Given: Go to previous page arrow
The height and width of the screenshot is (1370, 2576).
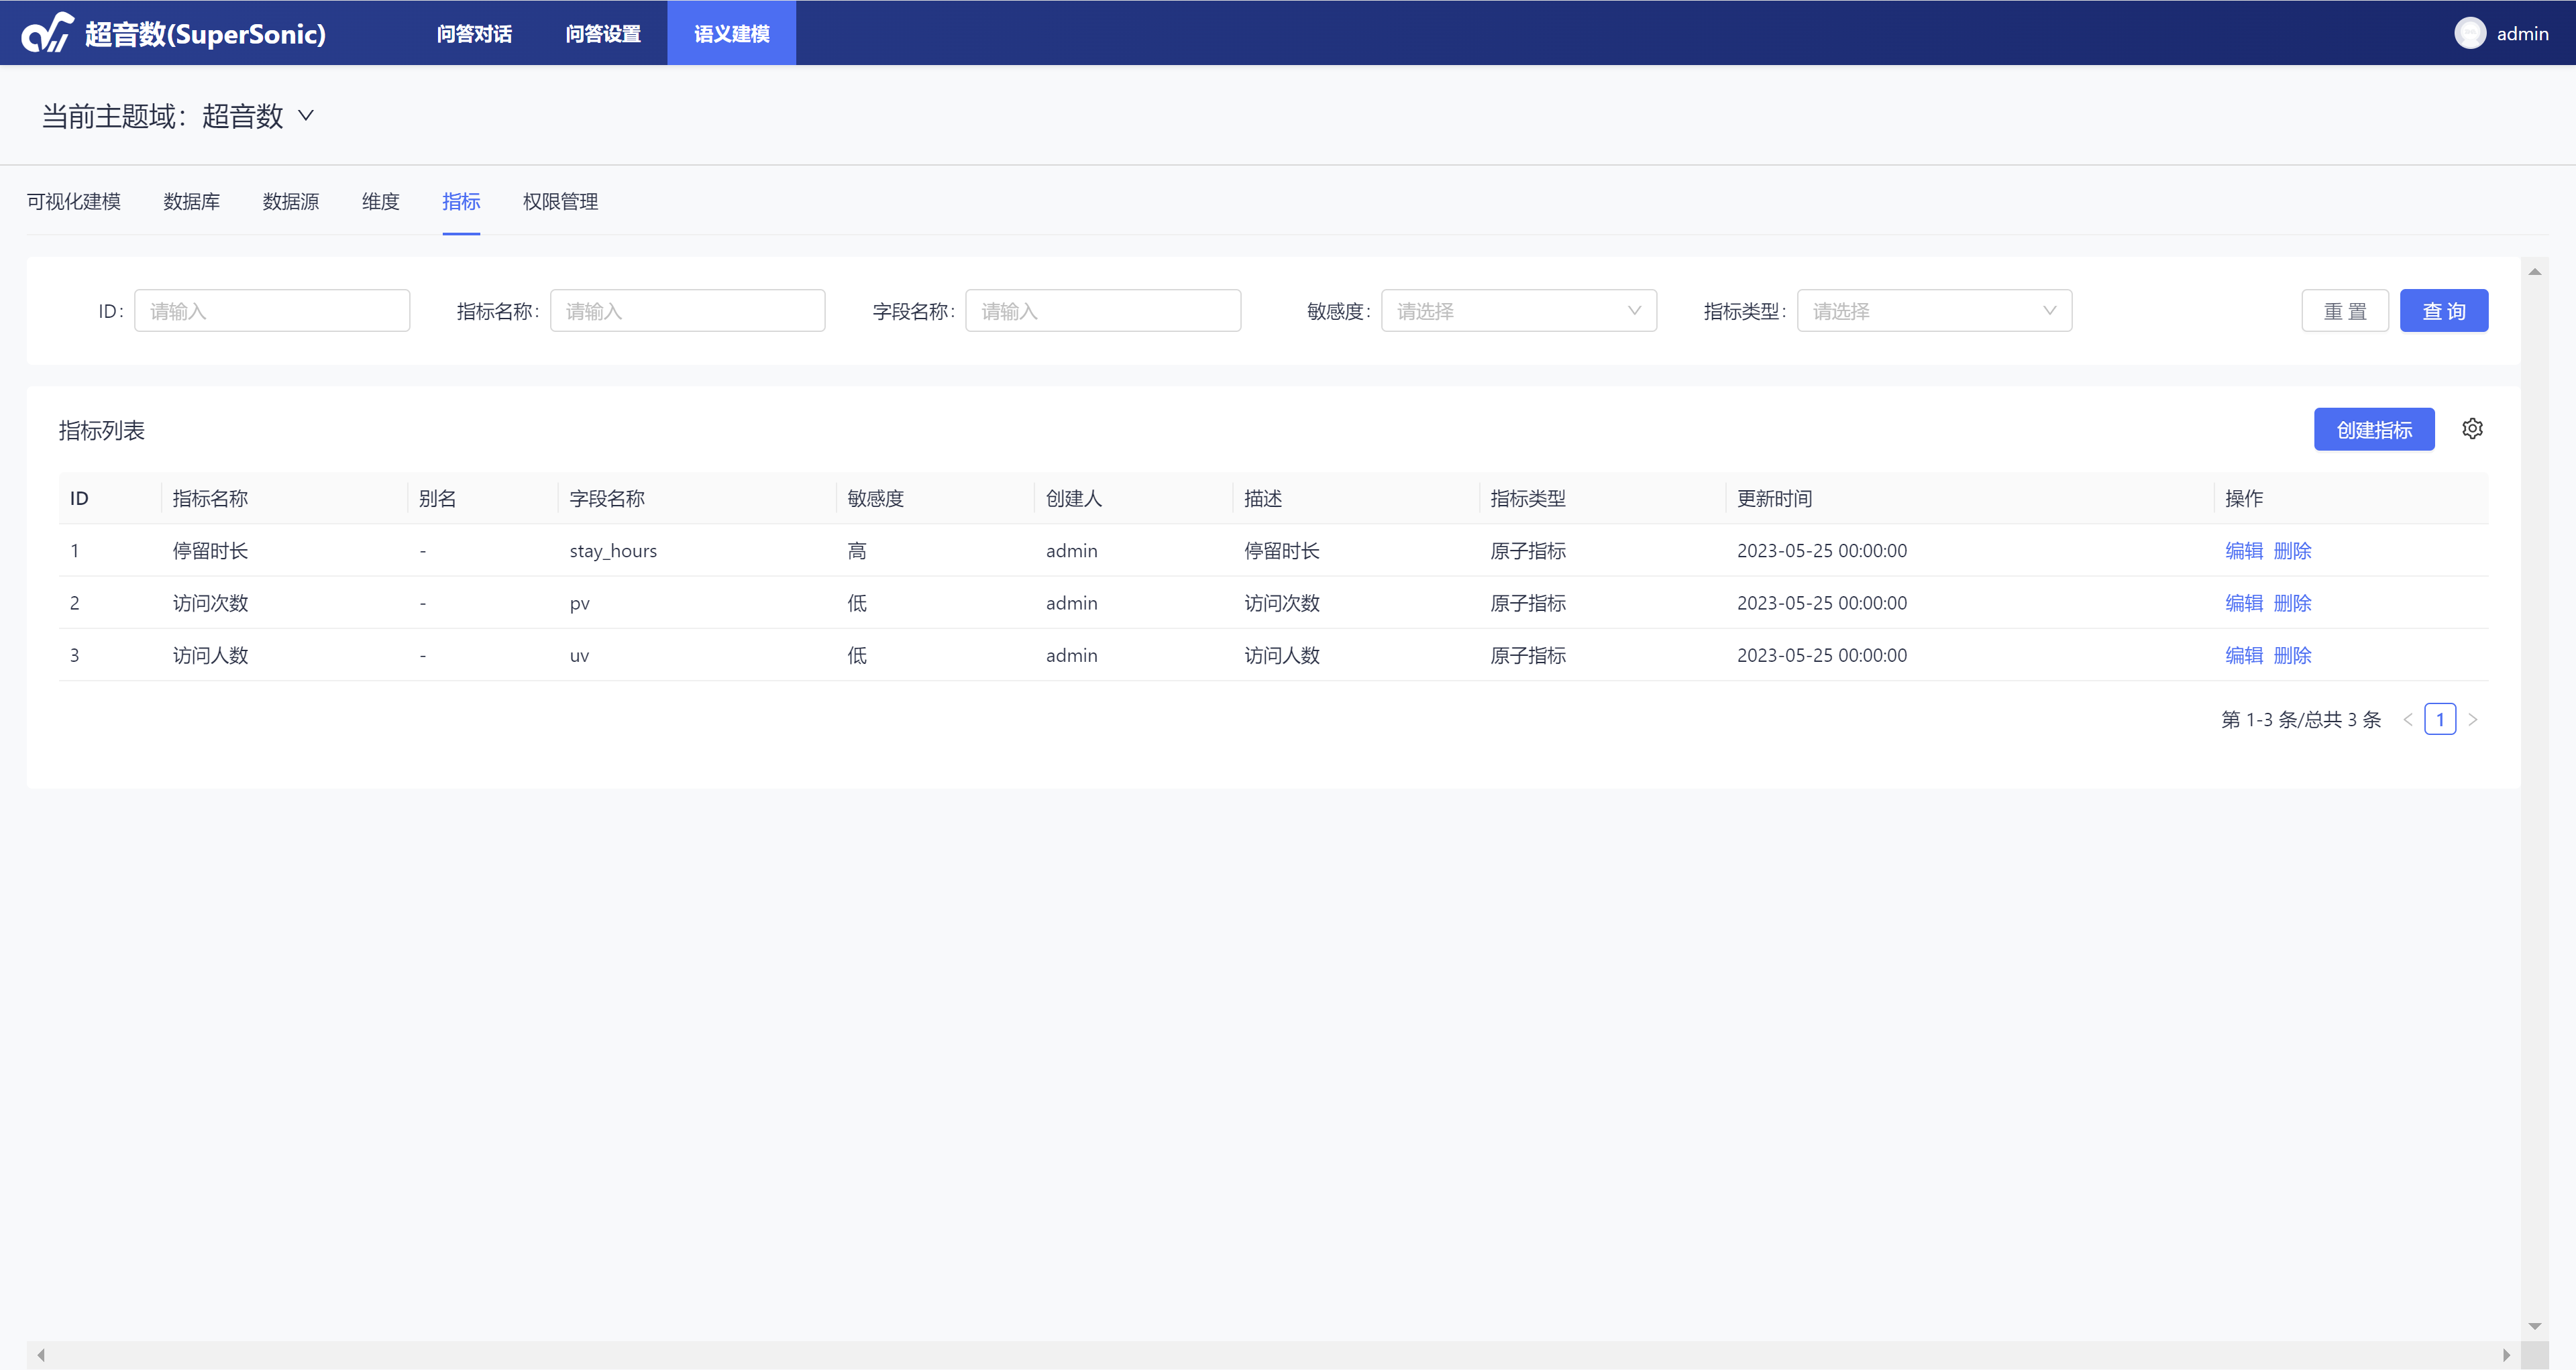Looking at the screenshot, I should [2408, 720].
